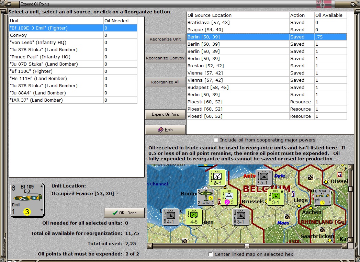Toggle Center linked map on selected hex
The width and height of the screenshot is (360, 262).
[x=210, y=254]
